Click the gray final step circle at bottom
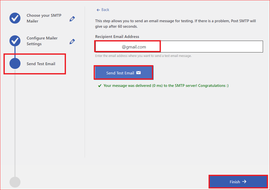The image size is (270, 190). pos(15,182)
